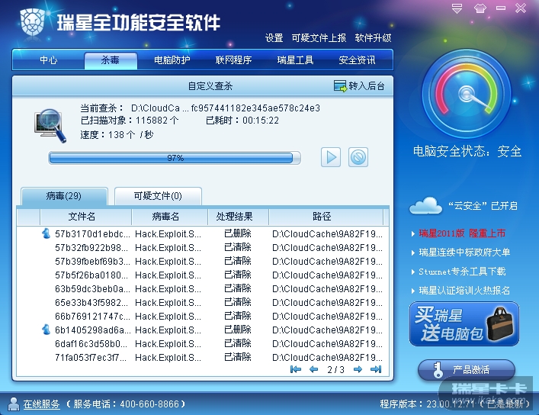Click the 程序版本 23.00.12.71 text
The height and width of the screenshot is (415, 539).
coord(427,404)
